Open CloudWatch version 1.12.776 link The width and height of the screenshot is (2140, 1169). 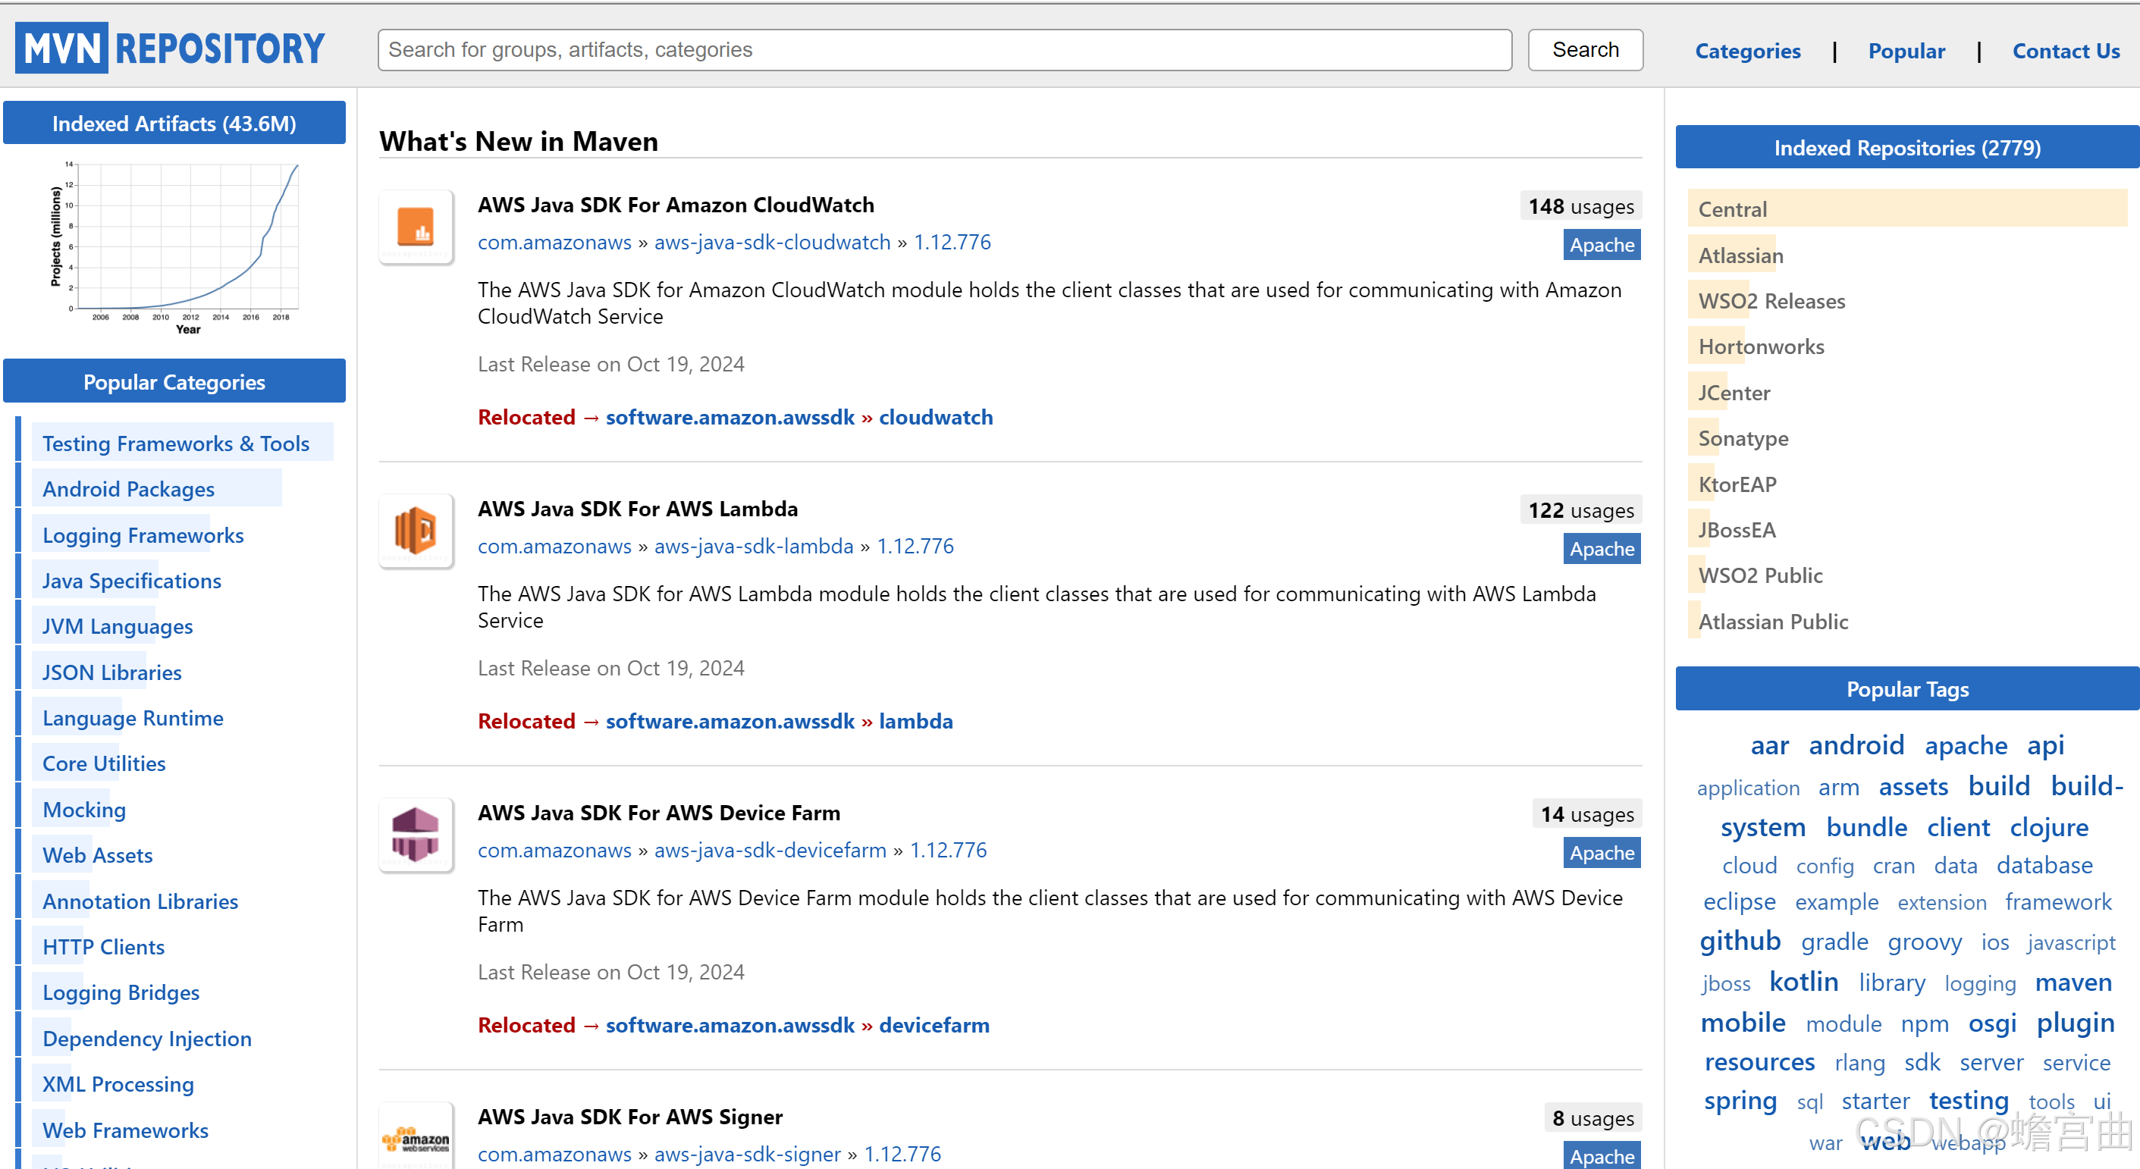point(952,242)
